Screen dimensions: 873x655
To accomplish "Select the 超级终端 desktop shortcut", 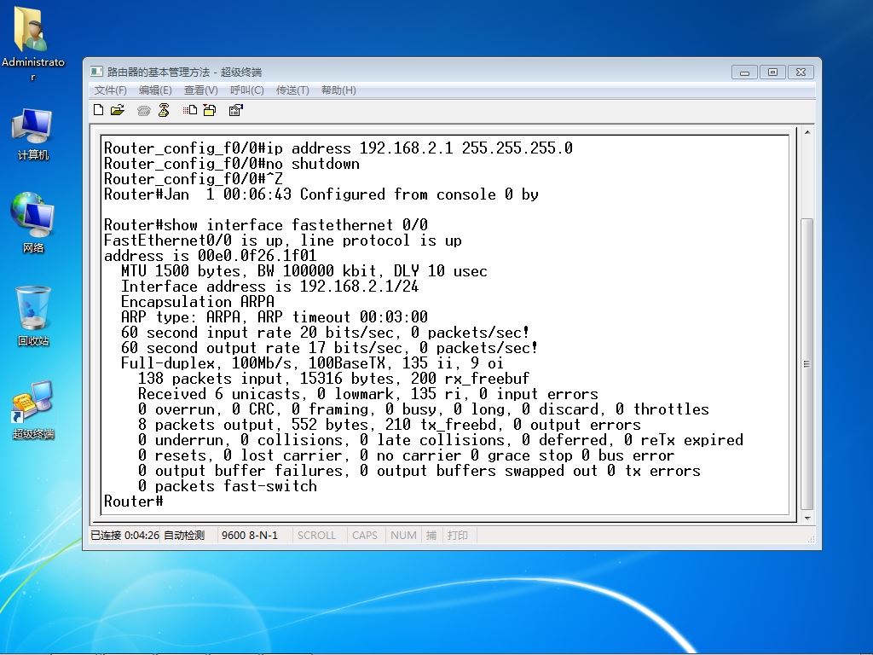I will click(33, 410).
